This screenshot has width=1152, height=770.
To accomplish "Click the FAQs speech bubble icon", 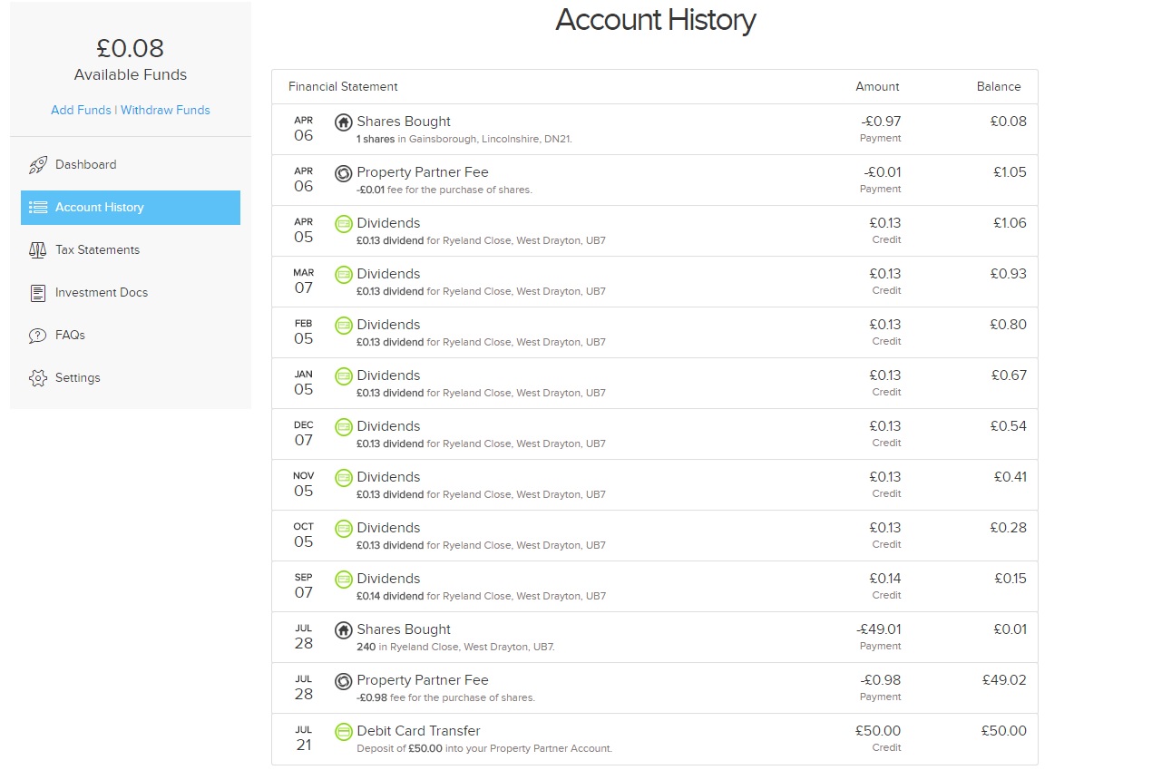I will [x=38, y=336].
